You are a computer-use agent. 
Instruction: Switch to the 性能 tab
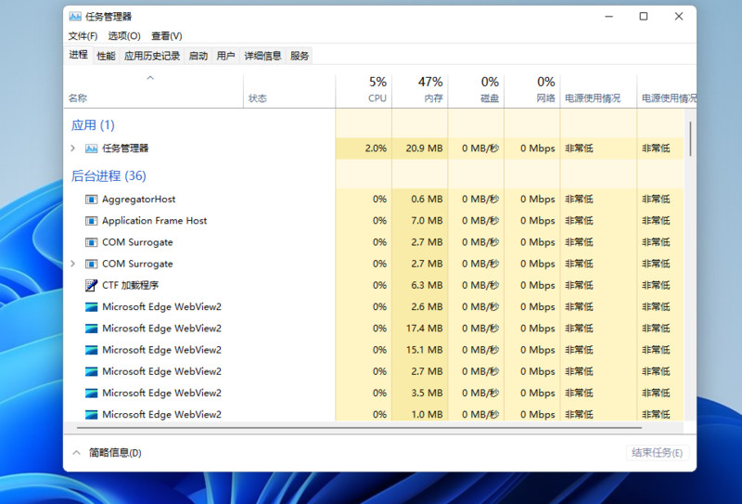(107, 56)
